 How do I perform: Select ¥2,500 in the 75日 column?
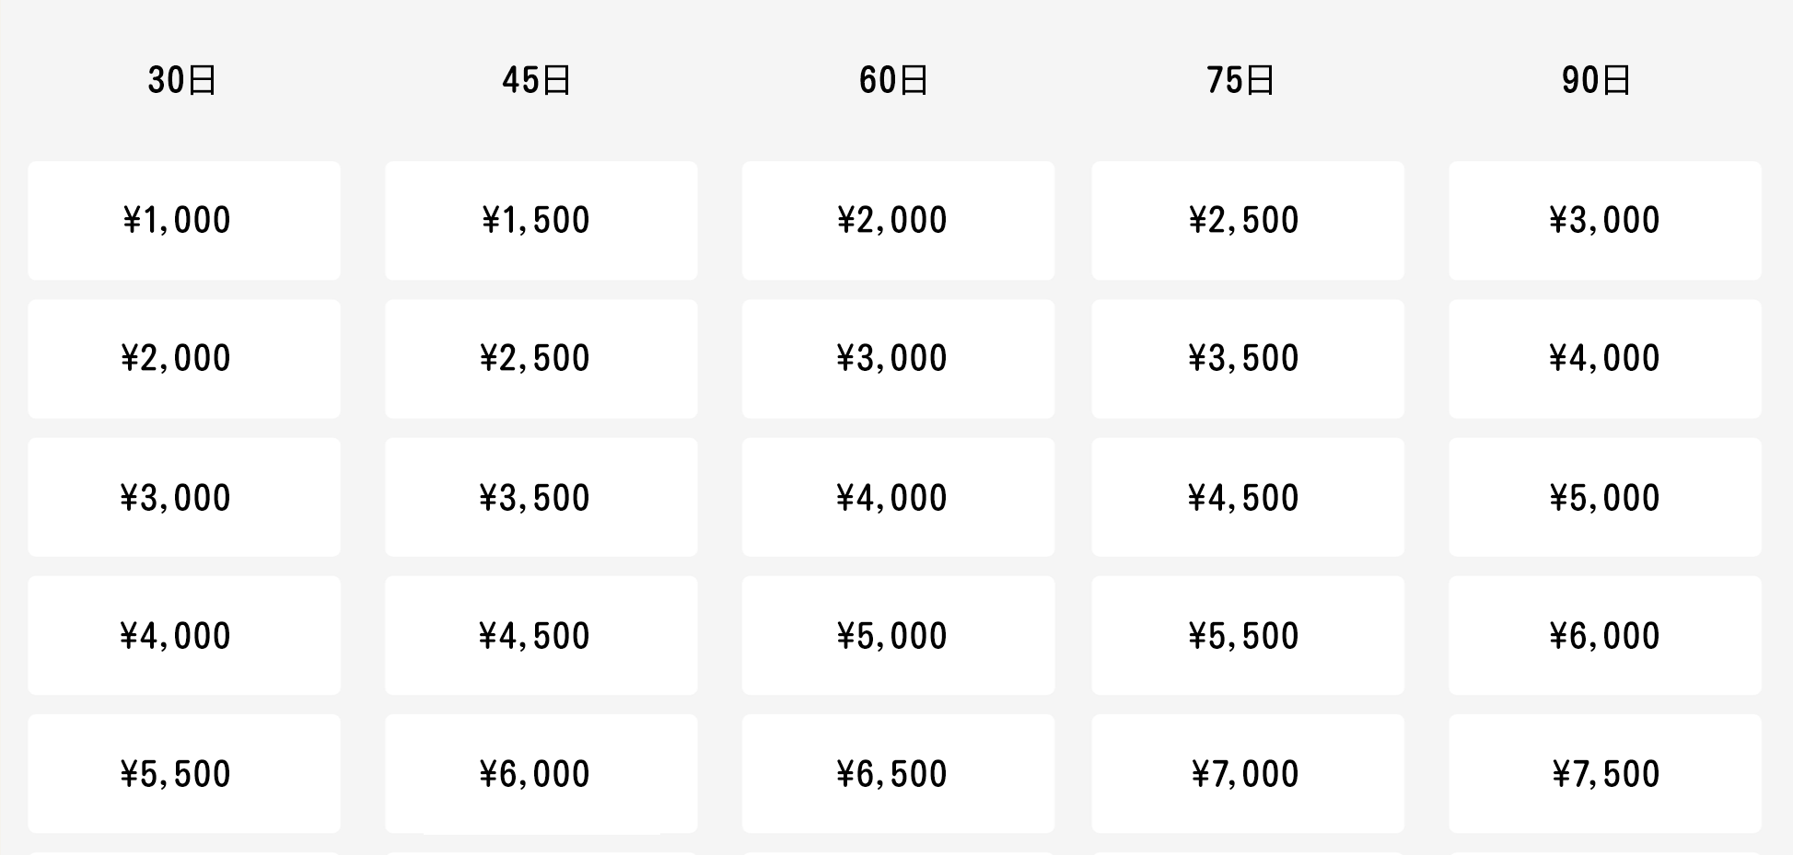[x=1248, y=221]
